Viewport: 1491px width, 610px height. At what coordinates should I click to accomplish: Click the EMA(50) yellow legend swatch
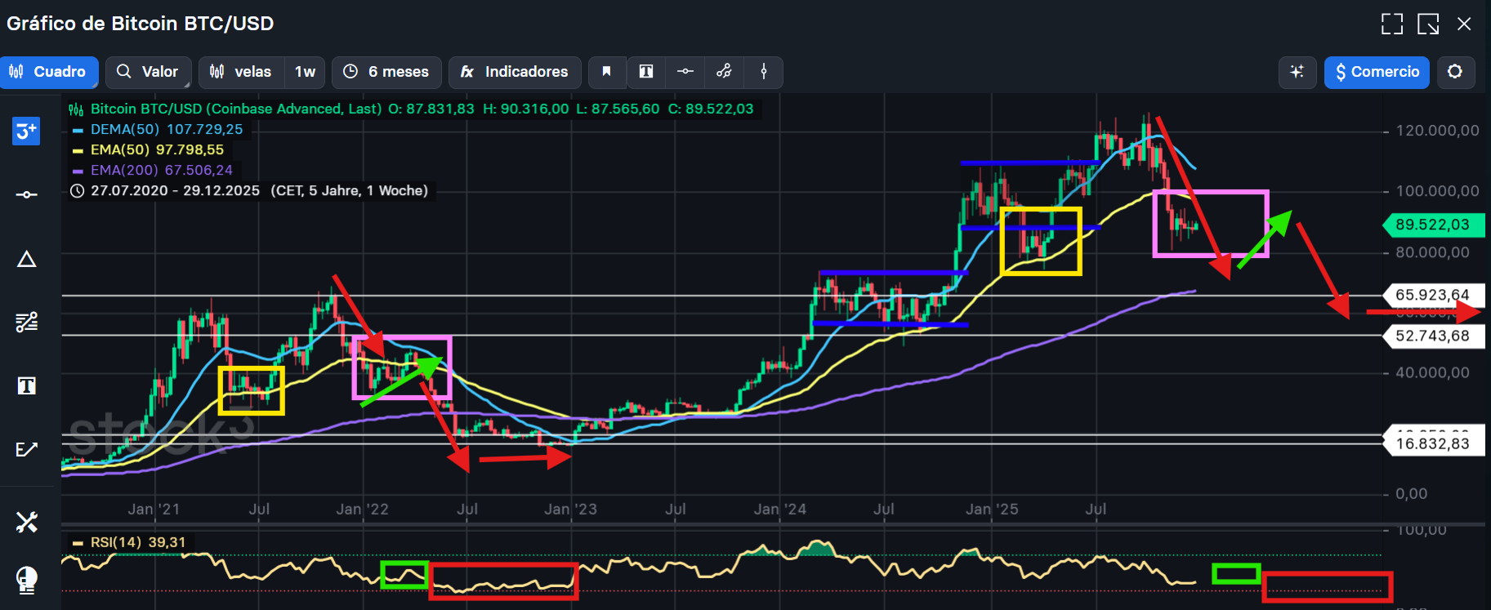78,150
